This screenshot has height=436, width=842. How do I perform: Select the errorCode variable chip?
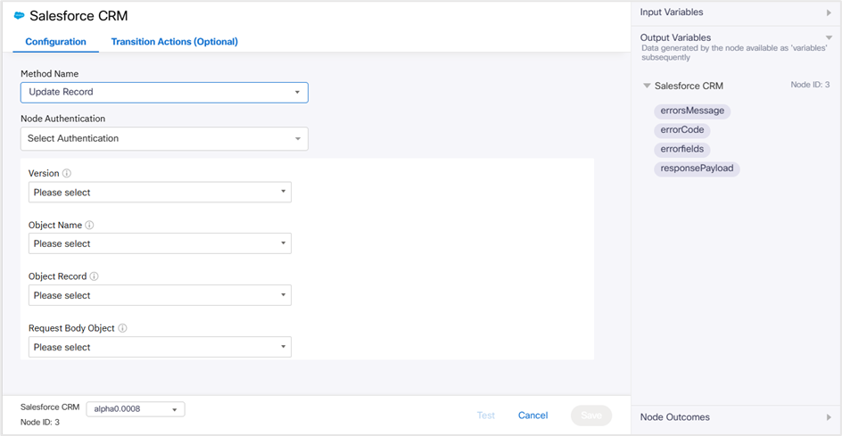click(x=682, y=130)
